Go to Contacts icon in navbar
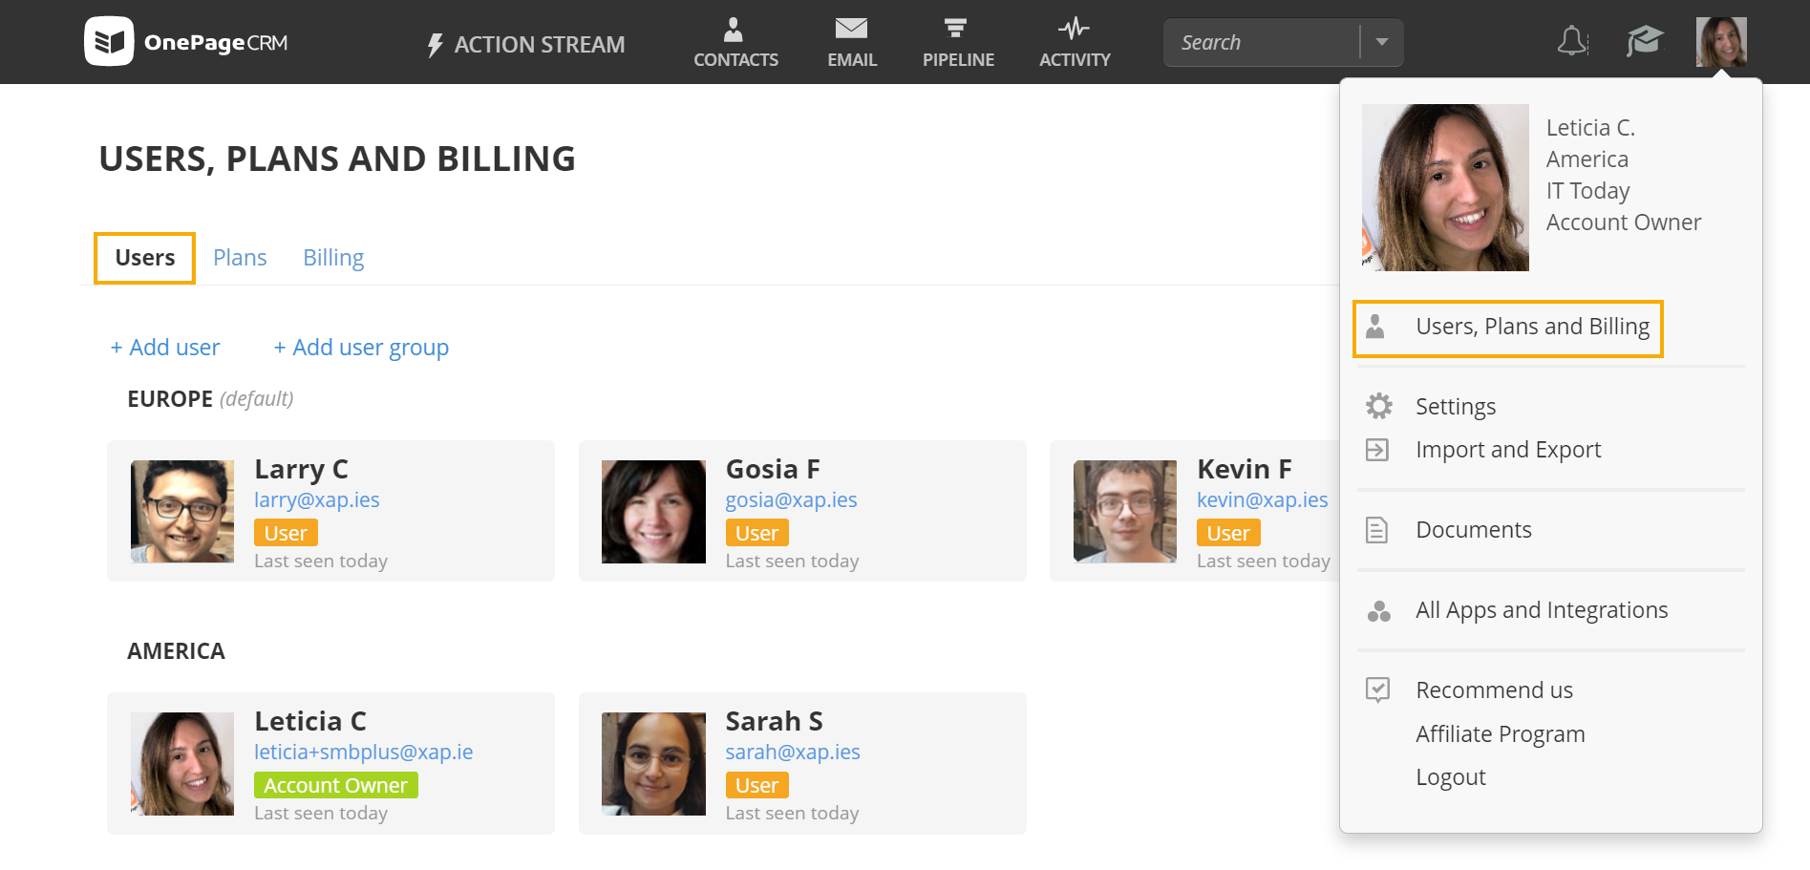Screen dimensions: 1810x870 [734, 30]
